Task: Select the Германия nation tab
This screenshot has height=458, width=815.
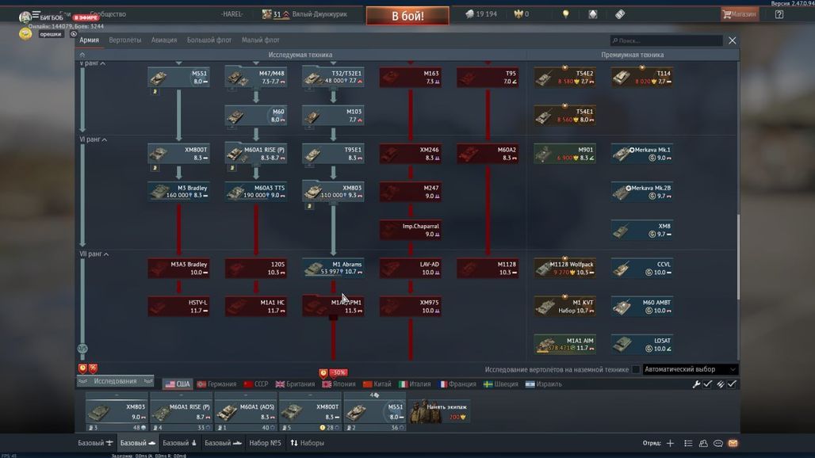Action: point(216,384)
